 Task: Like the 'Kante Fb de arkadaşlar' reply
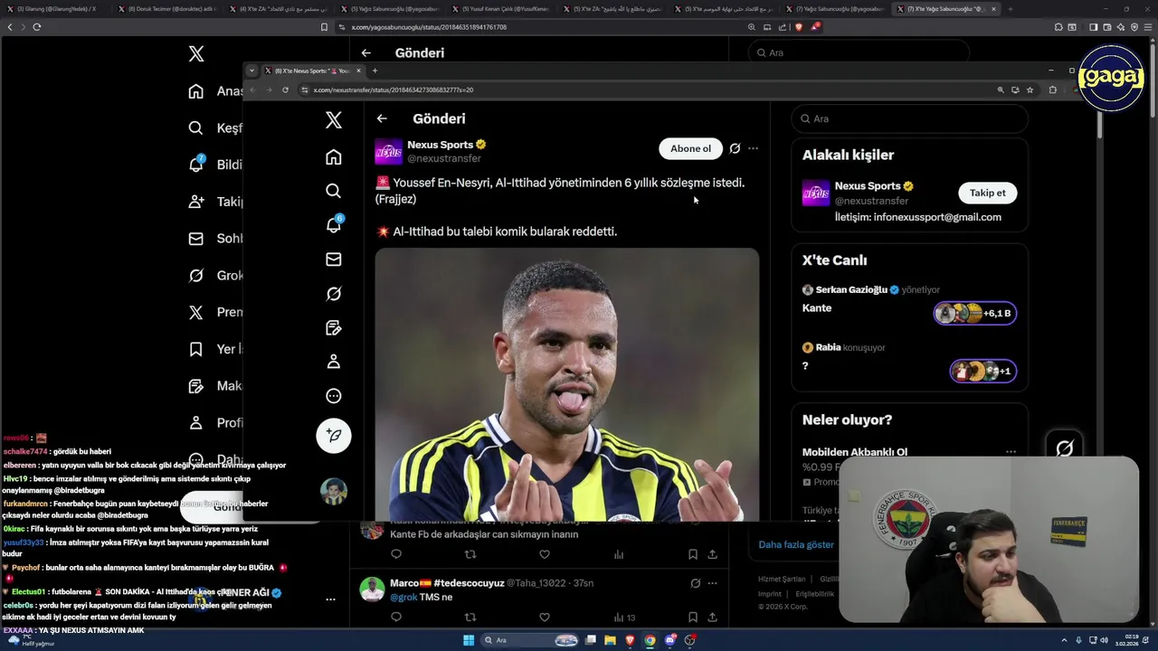545,554
